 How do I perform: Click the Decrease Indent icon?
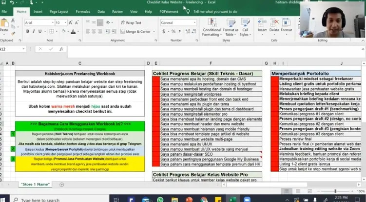[108, 31]
